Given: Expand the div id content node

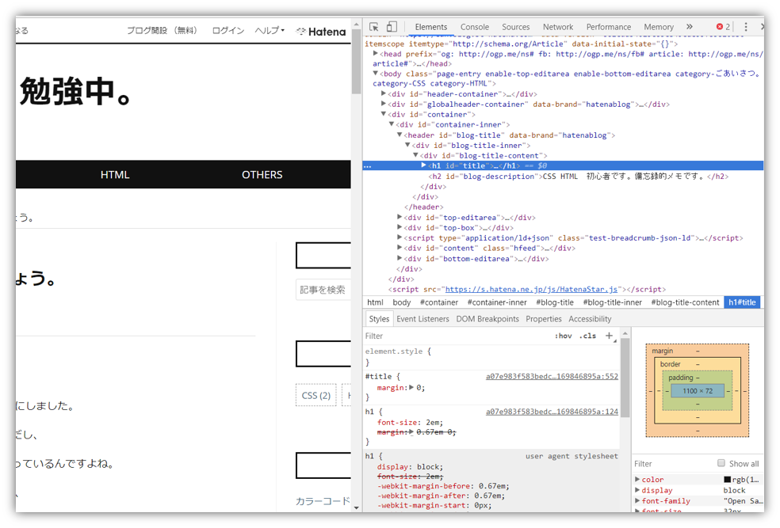Looking at the screenshot, I should [400, 248].
